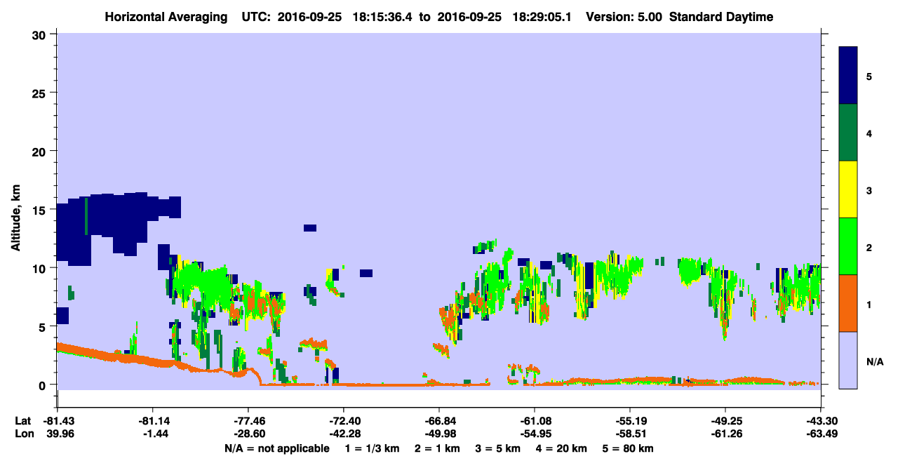
Task: Click latitude value '-81.14'
Action: point(152,421)
